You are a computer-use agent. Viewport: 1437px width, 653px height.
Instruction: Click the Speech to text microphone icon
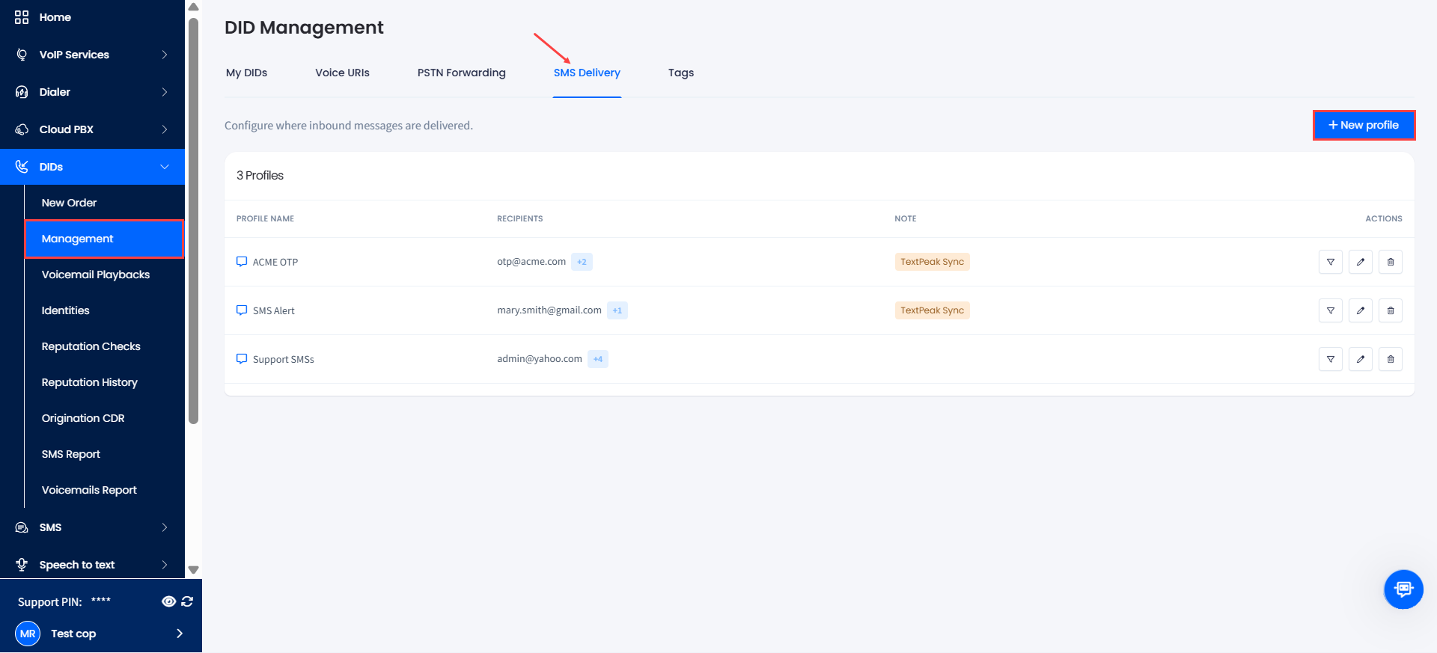pos(22,565)
